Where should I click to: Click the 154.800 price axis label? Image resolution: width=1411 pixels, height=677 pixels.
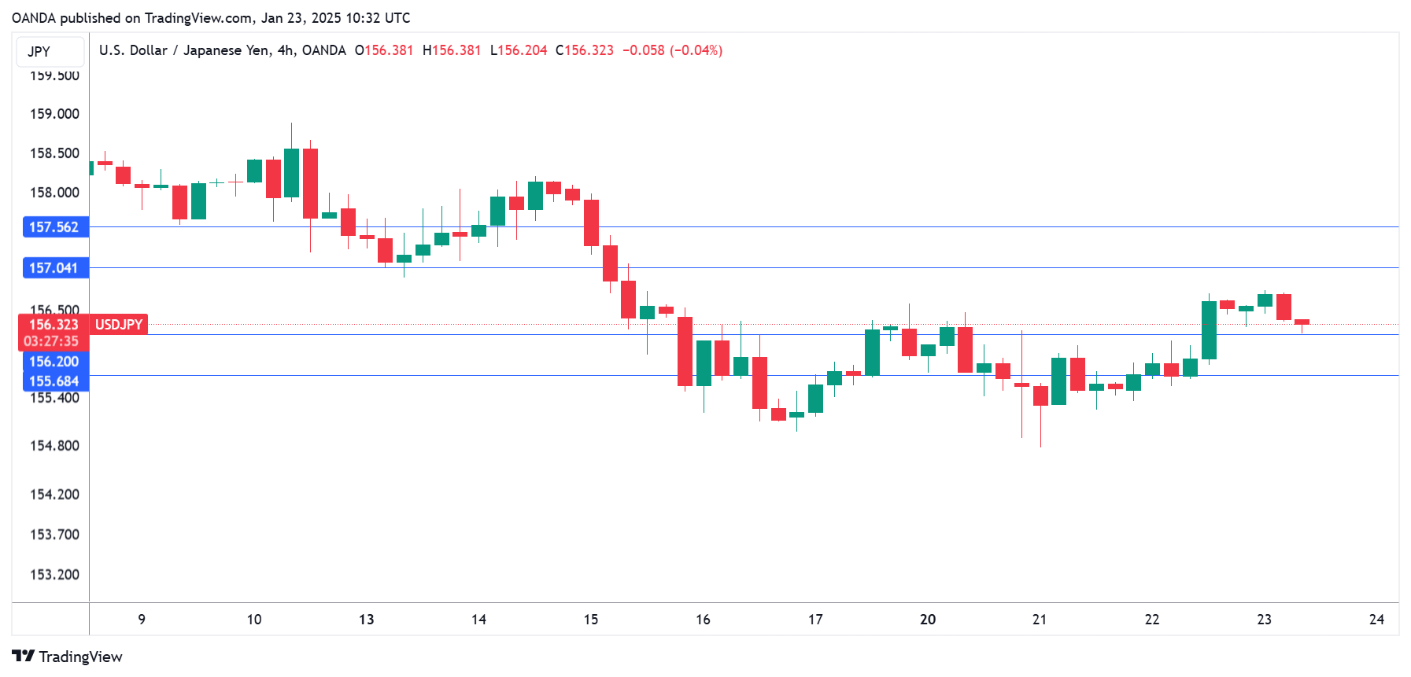point(54,446)
